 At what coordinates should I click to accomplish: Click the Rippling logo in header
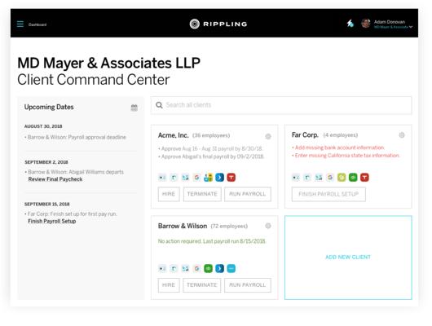[218, 24]
